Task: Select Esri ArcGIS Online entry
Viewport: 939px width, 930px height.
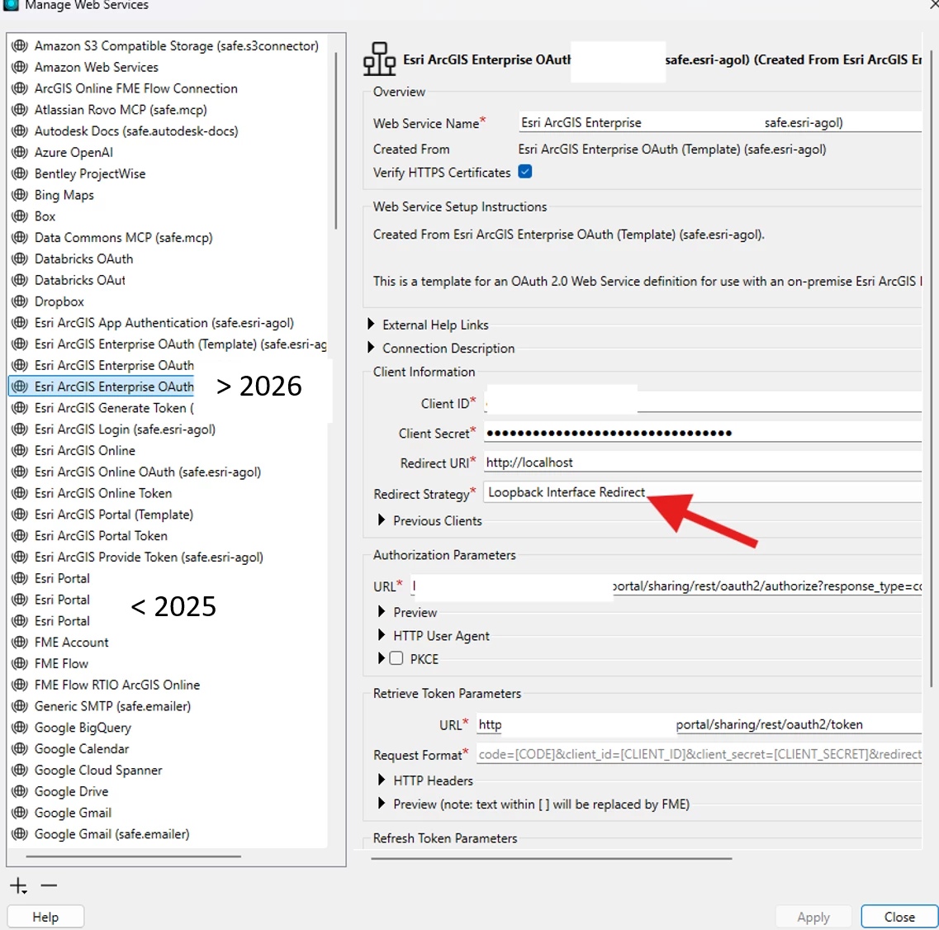Action: tap(84, 450)
